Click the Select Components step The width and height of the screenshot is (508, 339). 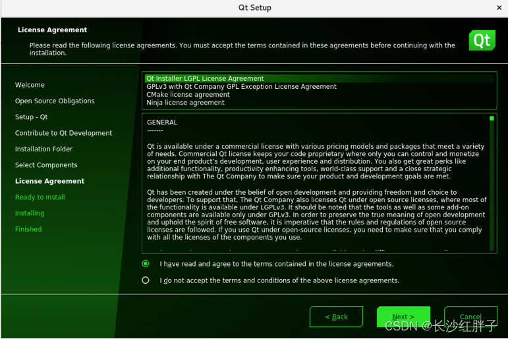pos(46,165)
